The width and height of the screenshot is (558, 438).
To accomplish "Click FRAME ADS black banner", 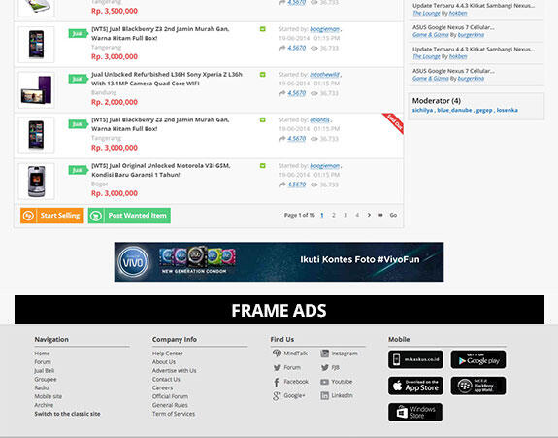I will click(279, 310).
